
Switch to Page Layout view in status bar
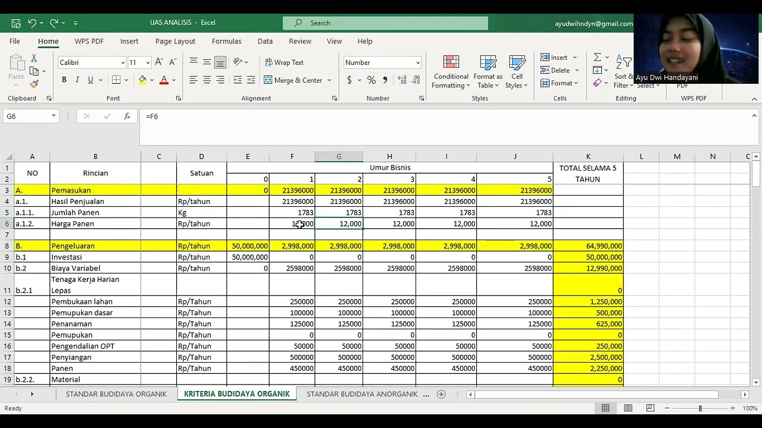628,408
